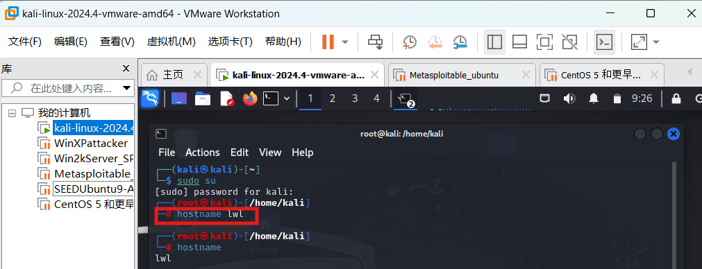Image resolution: width=702 pixels, height=269 pixels.
Task: Open the 帮助(H) menu
Action: 283,42
